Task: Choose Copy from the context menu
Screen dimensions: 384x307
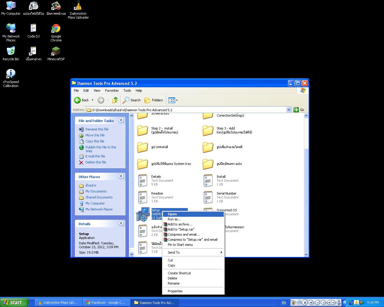Action: click(193, 265)
